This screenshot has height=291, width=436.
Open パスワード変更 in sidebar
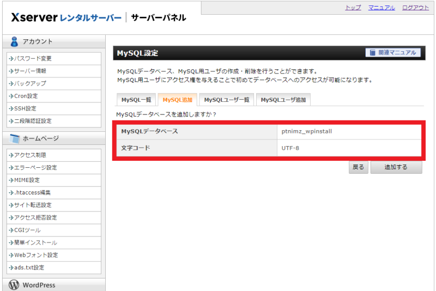54,59
